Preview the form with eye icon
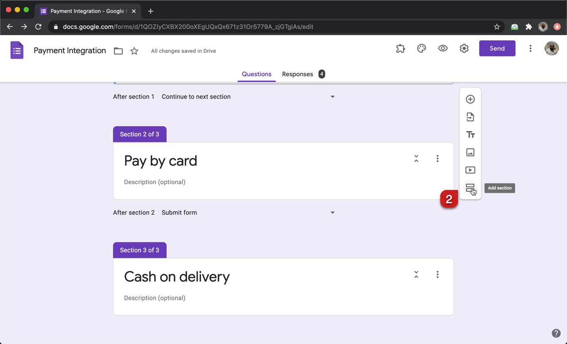 tap(443, 49)
